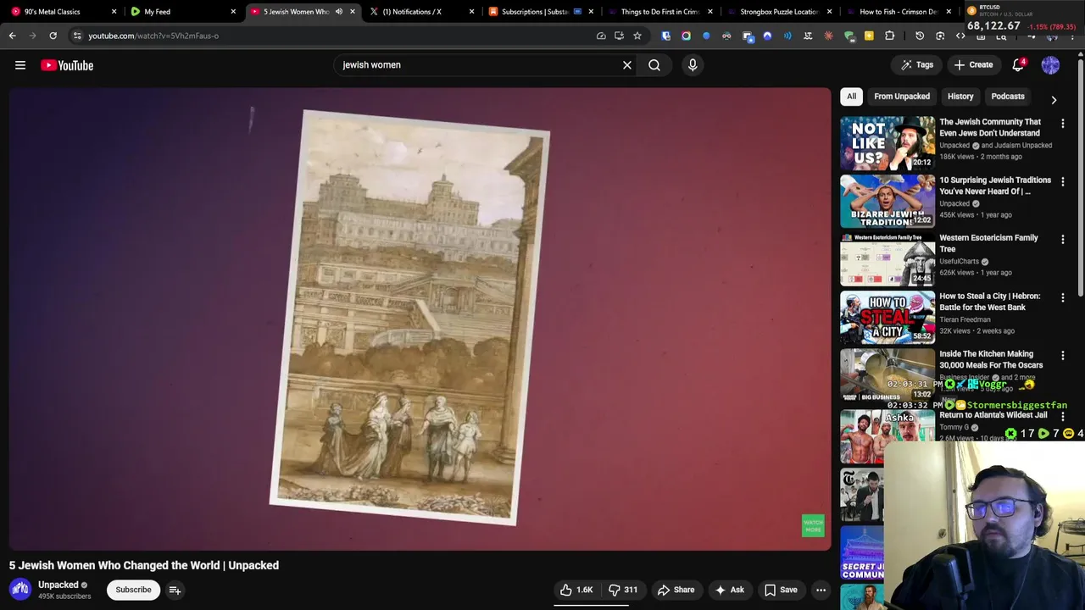
Task: Start voice search with the microphone
Action: [693, 65]
